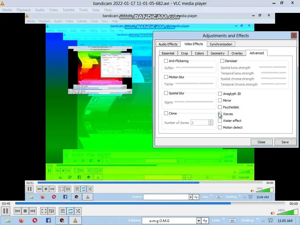The image size is (300, 225).
Task: Enable the Clone checkbox
Action: tap(166, 113)
